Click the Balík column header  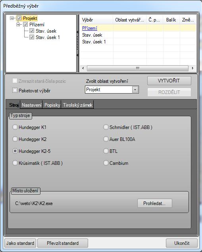click(x=171, y=20)
